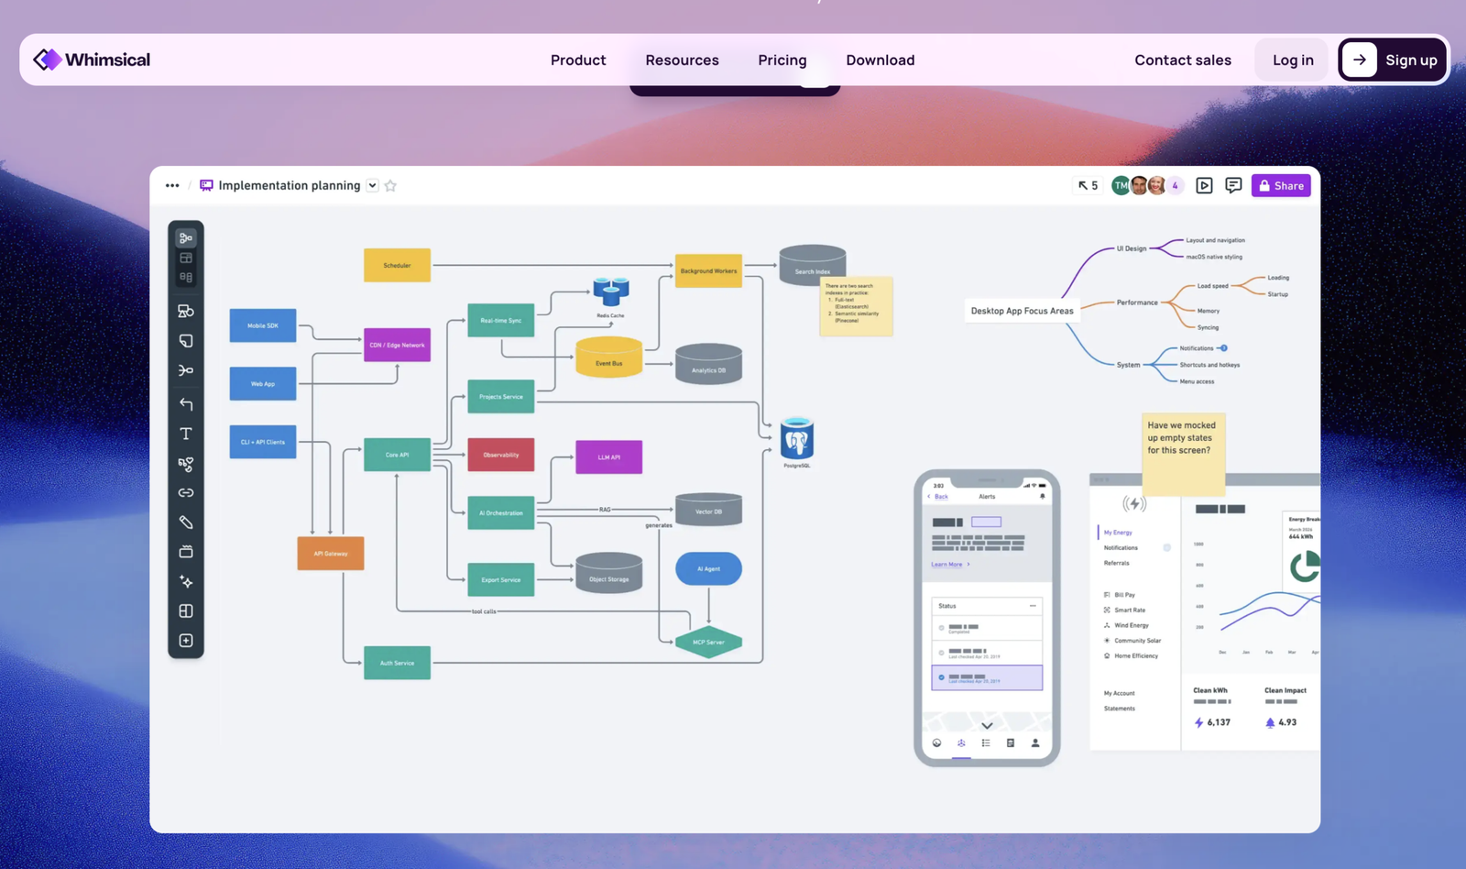
Task: Open the Resources menu item
Action: pos(682,60)
